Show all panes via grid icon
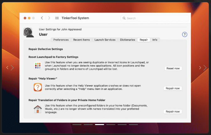The image size is (211, 135). [x=57, y=18]
